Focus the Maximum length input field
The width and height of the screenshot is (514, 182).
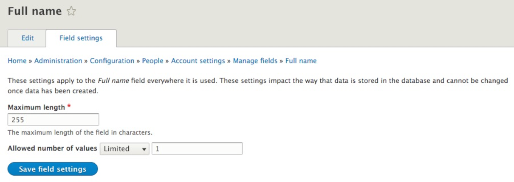53,120
